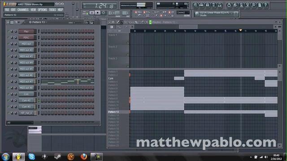Viewport: 287px width, 161px height.
Task: Open the CHANNELS menu
Action: [23, 10]
